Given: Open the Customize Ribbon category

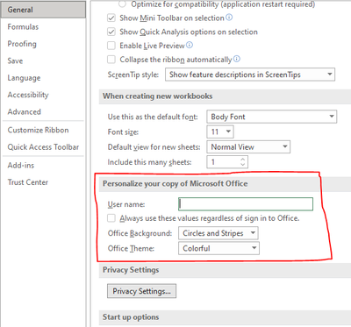Looking at the screenshot, I should (38, 130).
